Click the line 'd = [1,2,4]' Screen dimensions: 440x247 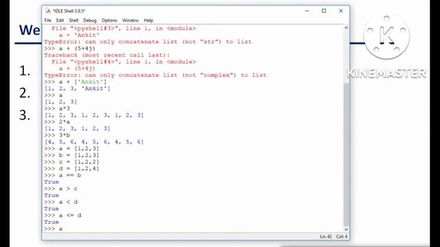(79, 169)
